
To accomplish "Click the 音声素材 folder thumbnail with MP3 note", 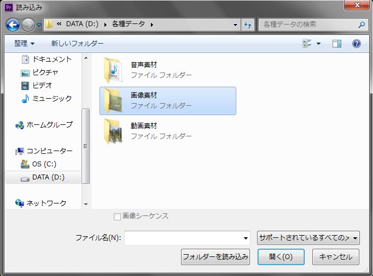I will [113, 70].
